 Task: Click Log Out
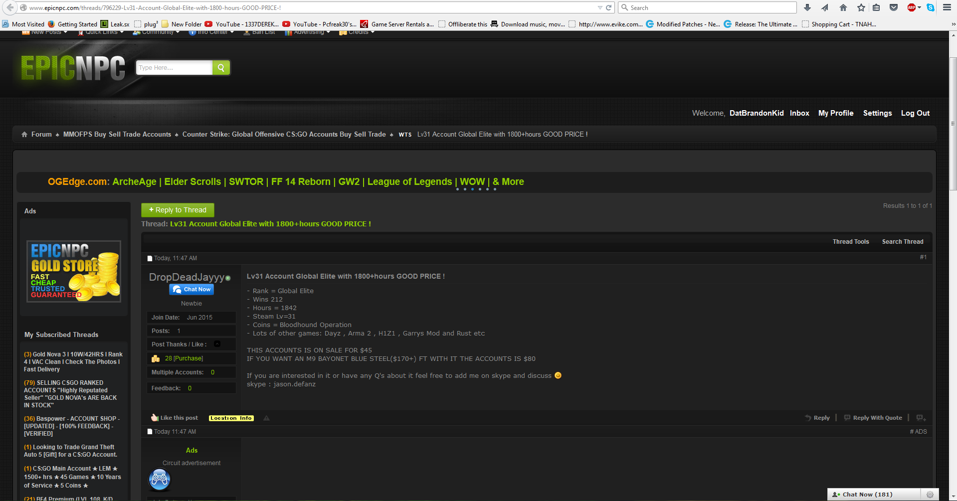click(915, 113)
